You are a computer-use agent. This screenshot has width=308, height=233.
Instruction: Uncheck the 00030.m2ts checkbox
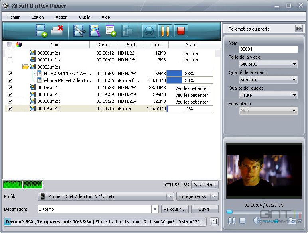tap(10, 101)
